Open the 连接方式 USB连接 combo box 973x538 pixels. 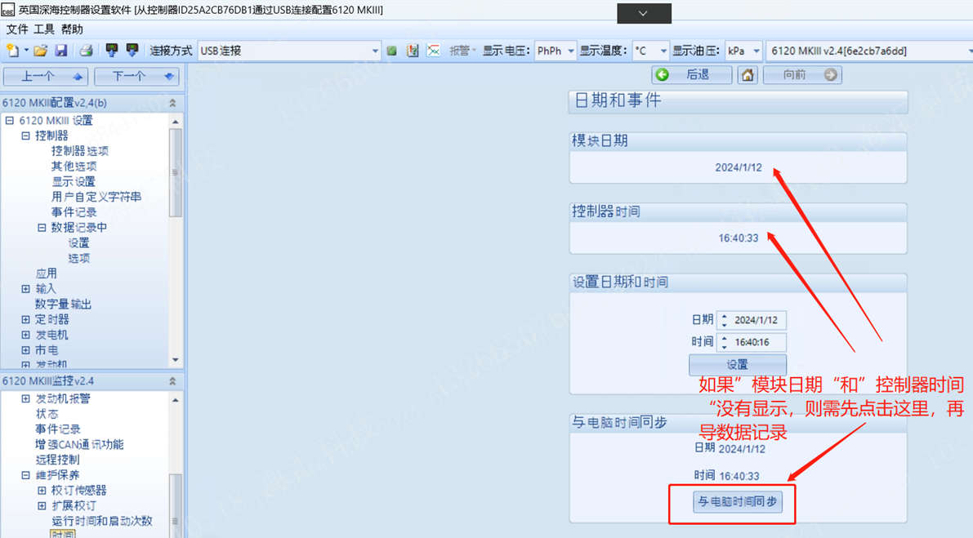pos(289,51)
